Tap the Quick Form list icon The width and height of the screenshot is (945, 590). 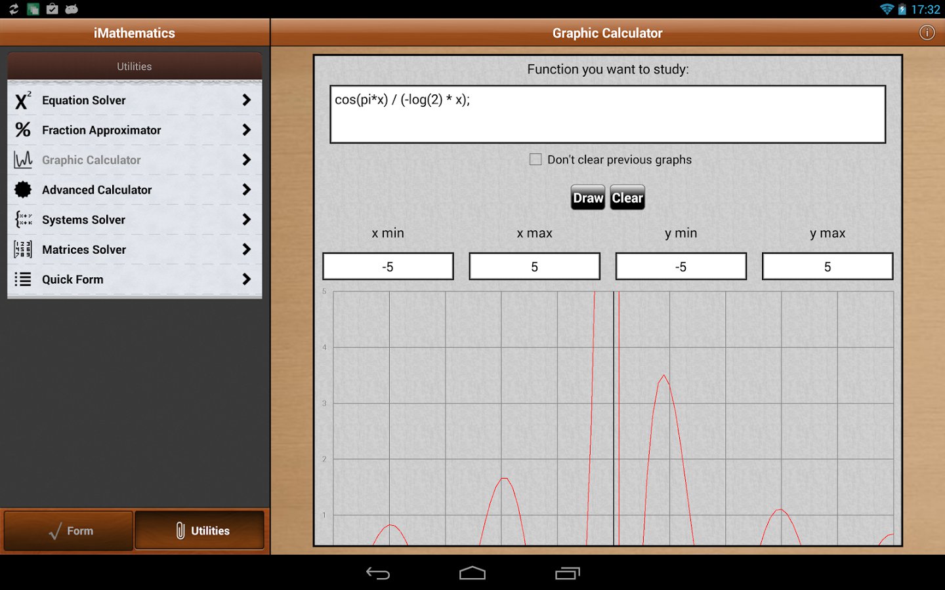[x=23, y=279]
